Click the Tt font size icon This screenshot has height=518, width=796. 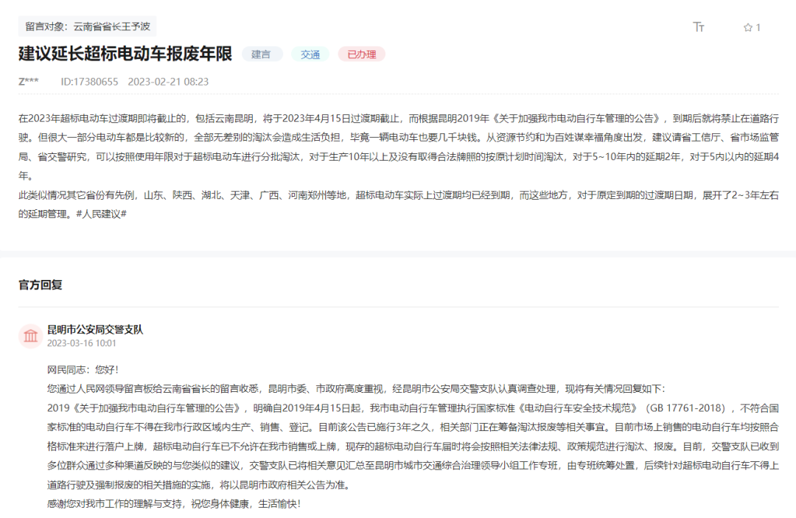pos(697,27)
